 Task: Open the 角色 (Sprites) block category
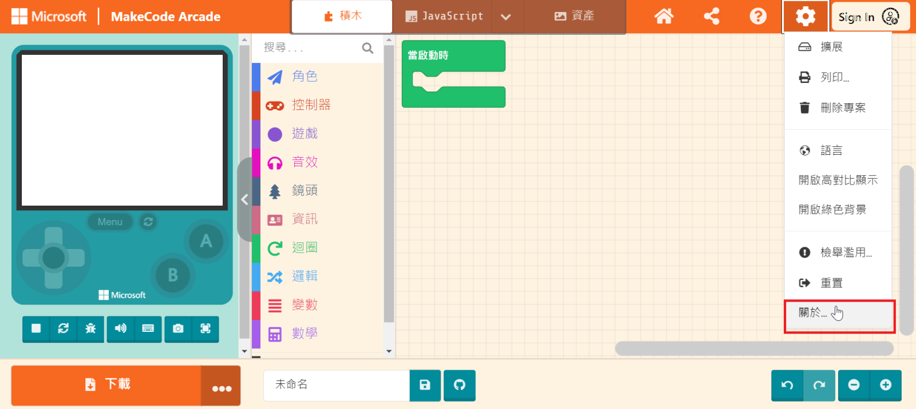(317, 77)
